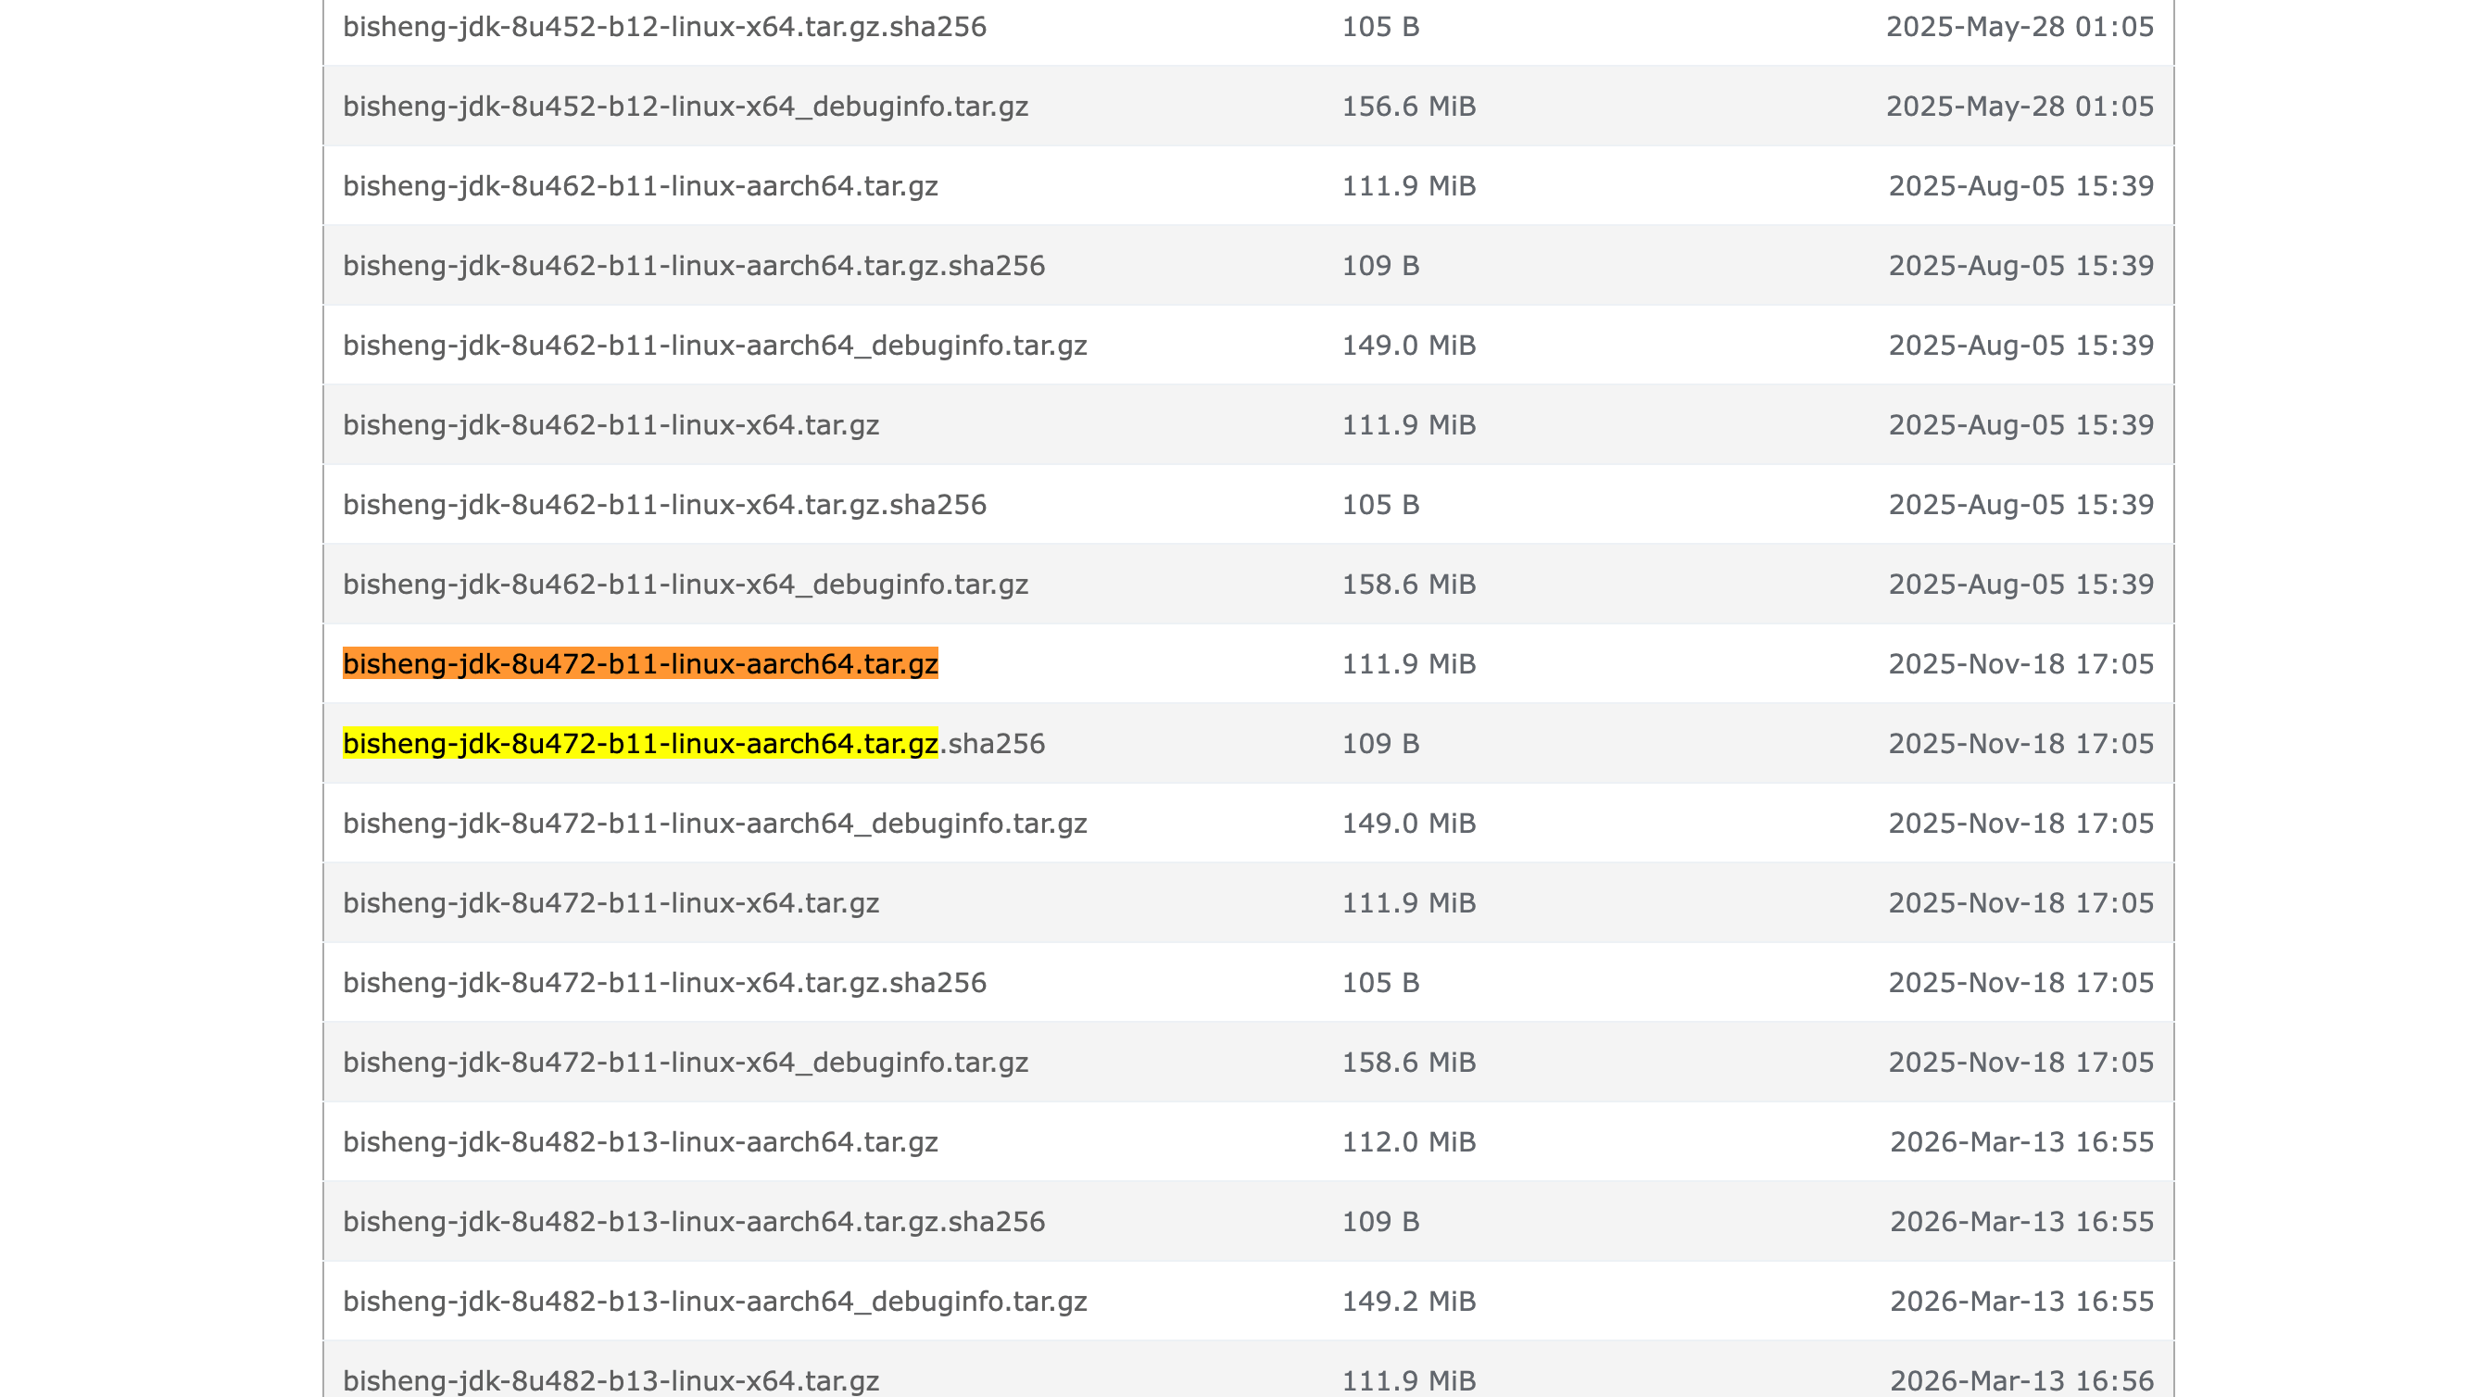Select bisheng-jdk-8u472-b11-linux-aarch64_debuginfo.tar.gz link
This screenshot has width=2492, height=1397.
tap(714, 823)
